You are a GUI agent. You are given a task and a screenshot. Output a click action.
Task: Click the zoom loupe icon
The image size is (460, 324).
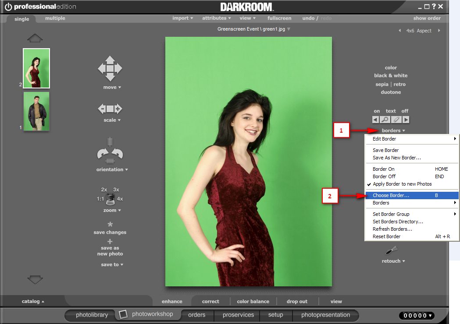point(111,199)
